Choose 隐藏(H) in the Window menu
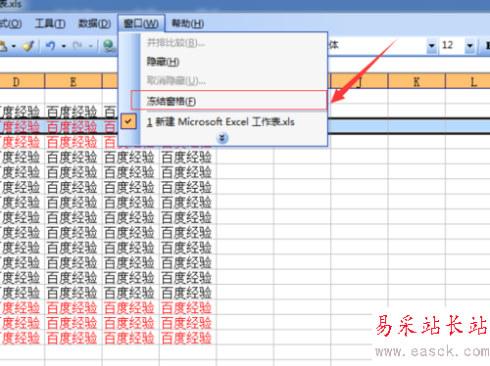Screen dimensions: 490x366 pos(222,62)
